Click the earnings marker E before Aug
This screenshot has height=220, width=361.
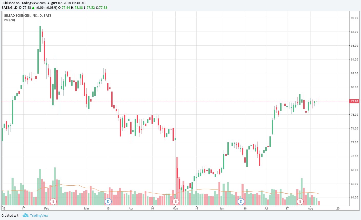pyautogui.click(x=300, y=202)
